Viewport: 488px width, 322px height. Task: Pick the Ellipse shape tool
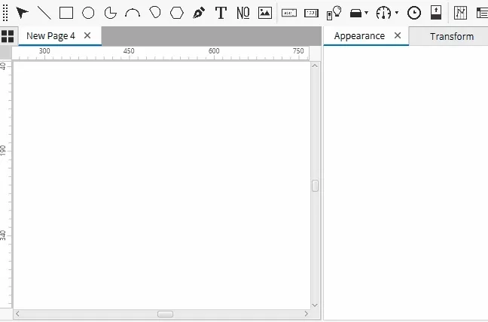(88, 13)
